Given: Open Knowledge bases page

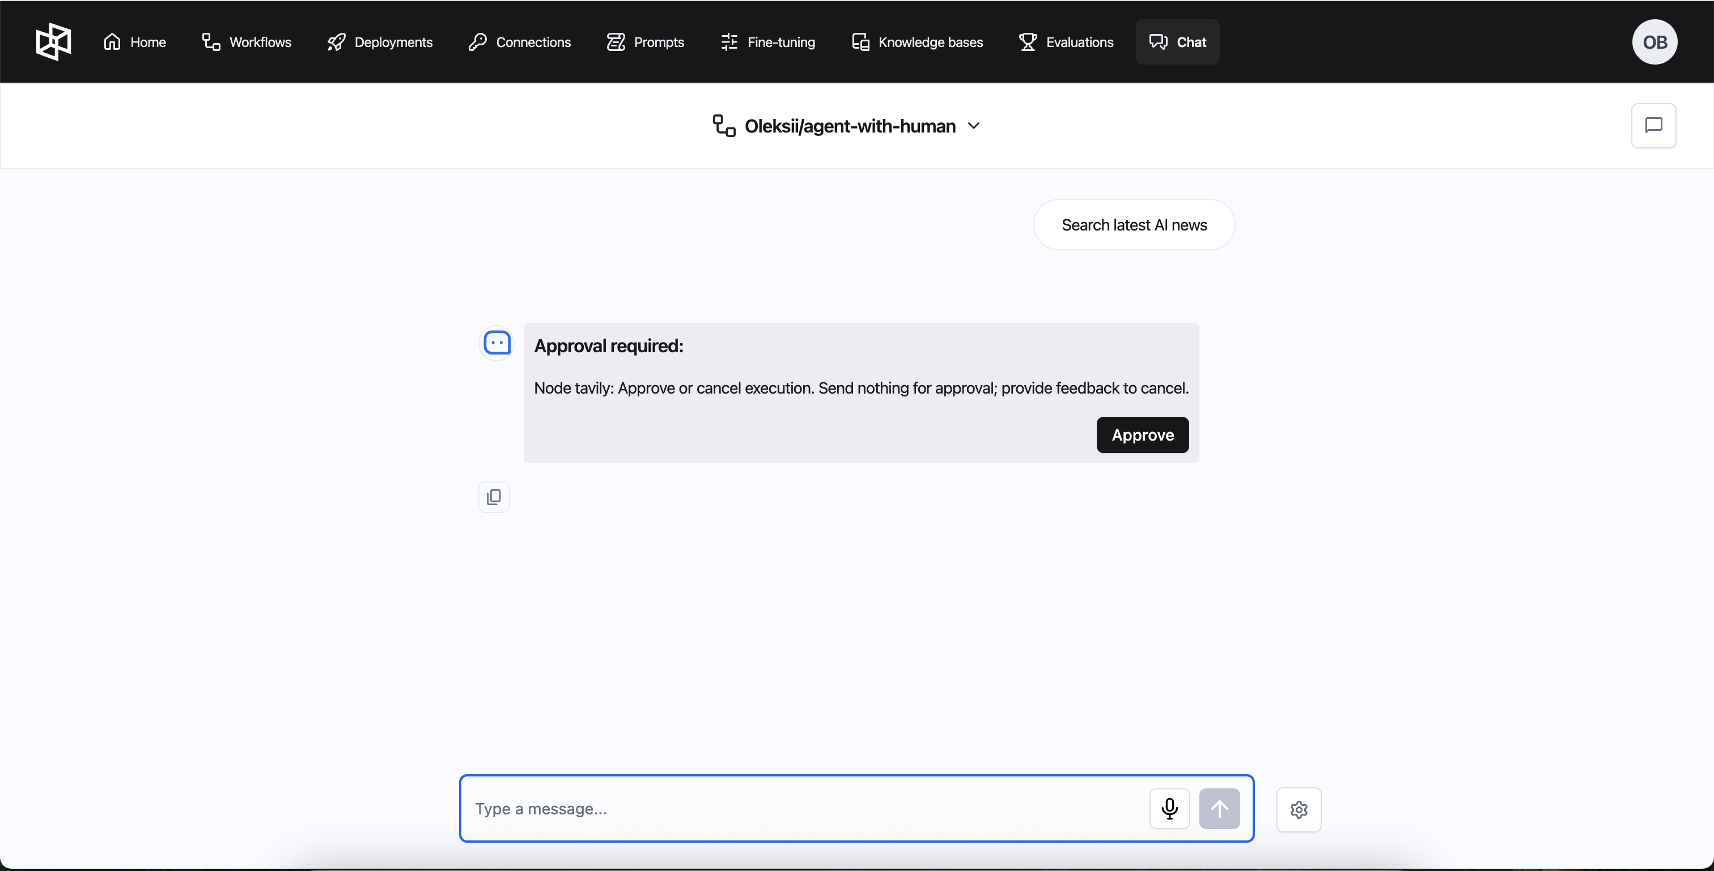Looking at the screenshot, I should point(917,42).
